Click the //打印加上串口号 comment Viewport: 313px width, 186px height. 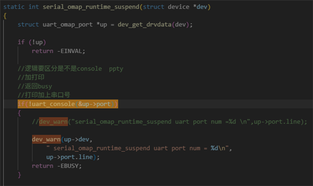tap(44, 95)
